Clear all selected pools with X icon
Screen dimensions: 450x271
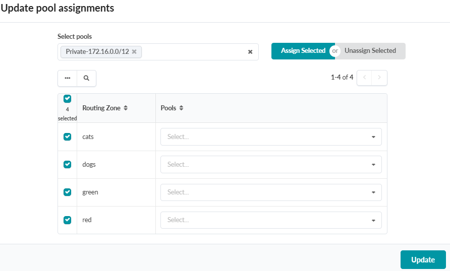[250, 52]
